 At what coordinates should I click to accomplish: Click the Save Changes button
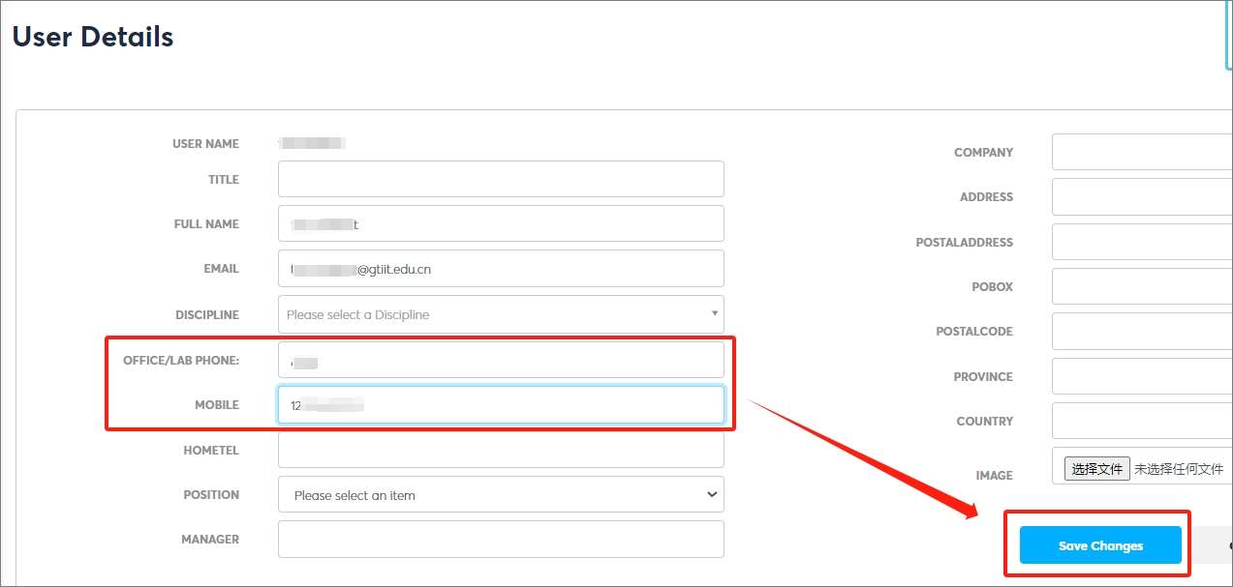[1100, 545]
